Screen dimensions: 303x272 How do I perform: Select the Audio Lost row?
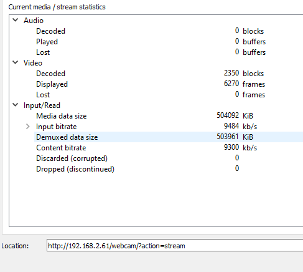coord(169,52)
